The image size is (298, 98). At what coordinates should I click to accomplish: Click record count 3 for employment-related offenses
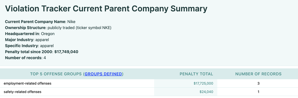click(x=258, y=83)
